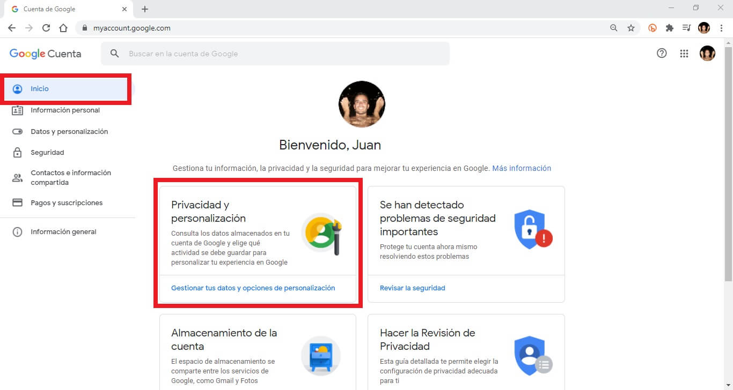Click the Buscar en la cuenta de Google field
The image size is (733, 390).
coord(275,54)
